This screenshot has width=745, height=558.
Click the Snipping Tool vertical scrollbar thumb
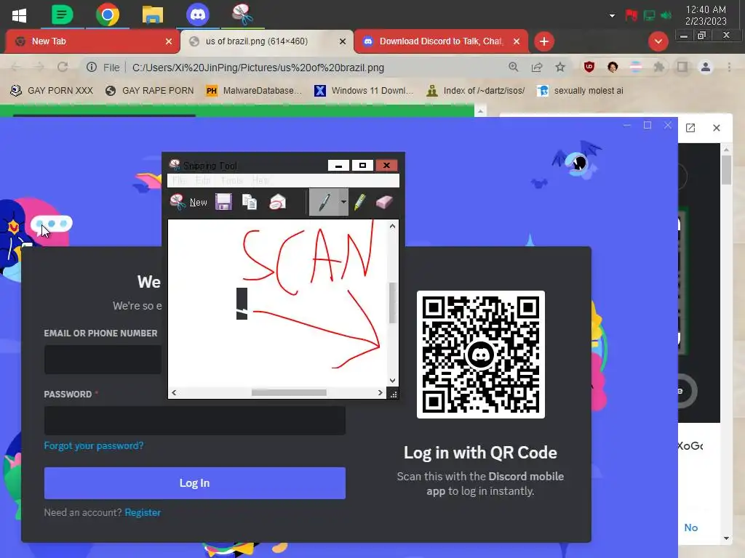click(392, 303)
